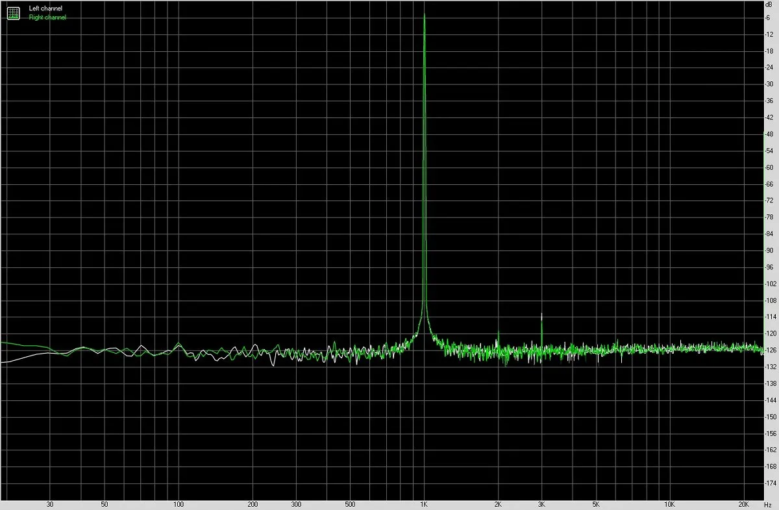This screenshot has height=510, width=779.
Task: Click the '-114' dB axis value
Action: pos(771,317)
